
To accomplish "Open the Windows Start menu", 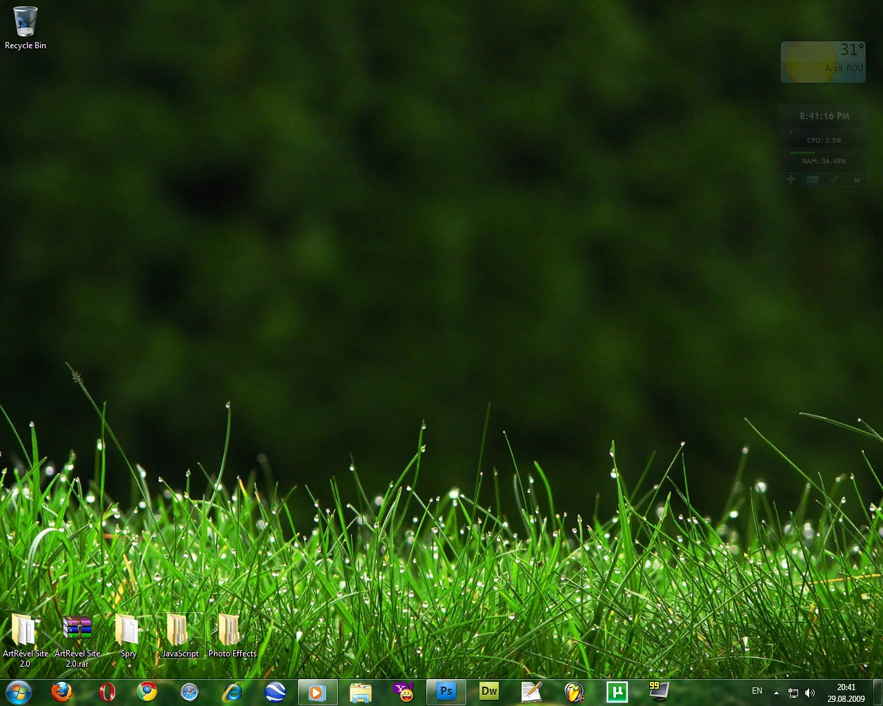I will coord(19,692).
